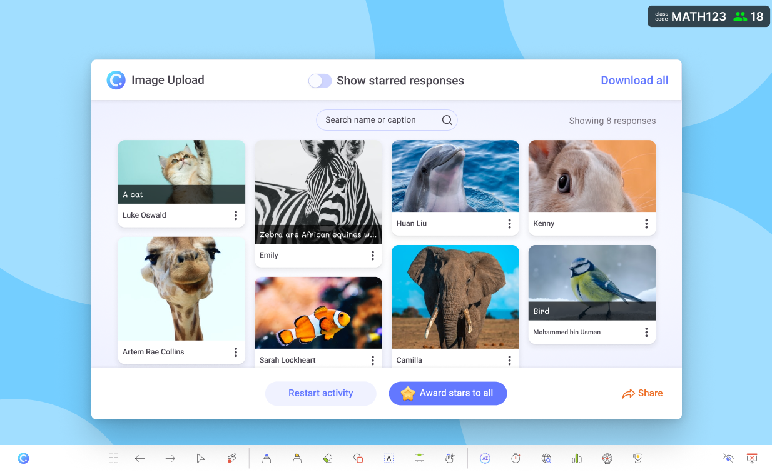Open three-dot menu on Kenny's response
772x472 pixels.
[646, 224]
